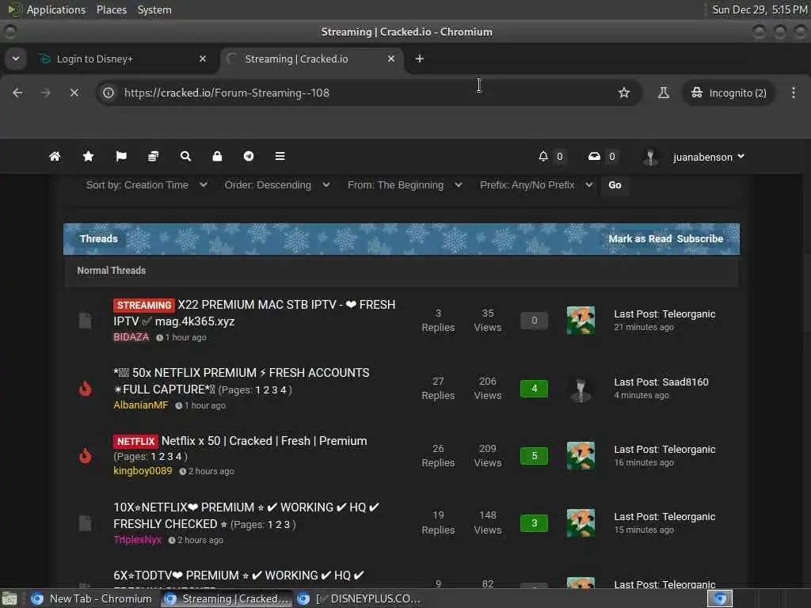Click the Incognito (2) indicator
Screen dimensions: 811x608
coord(729,93)
